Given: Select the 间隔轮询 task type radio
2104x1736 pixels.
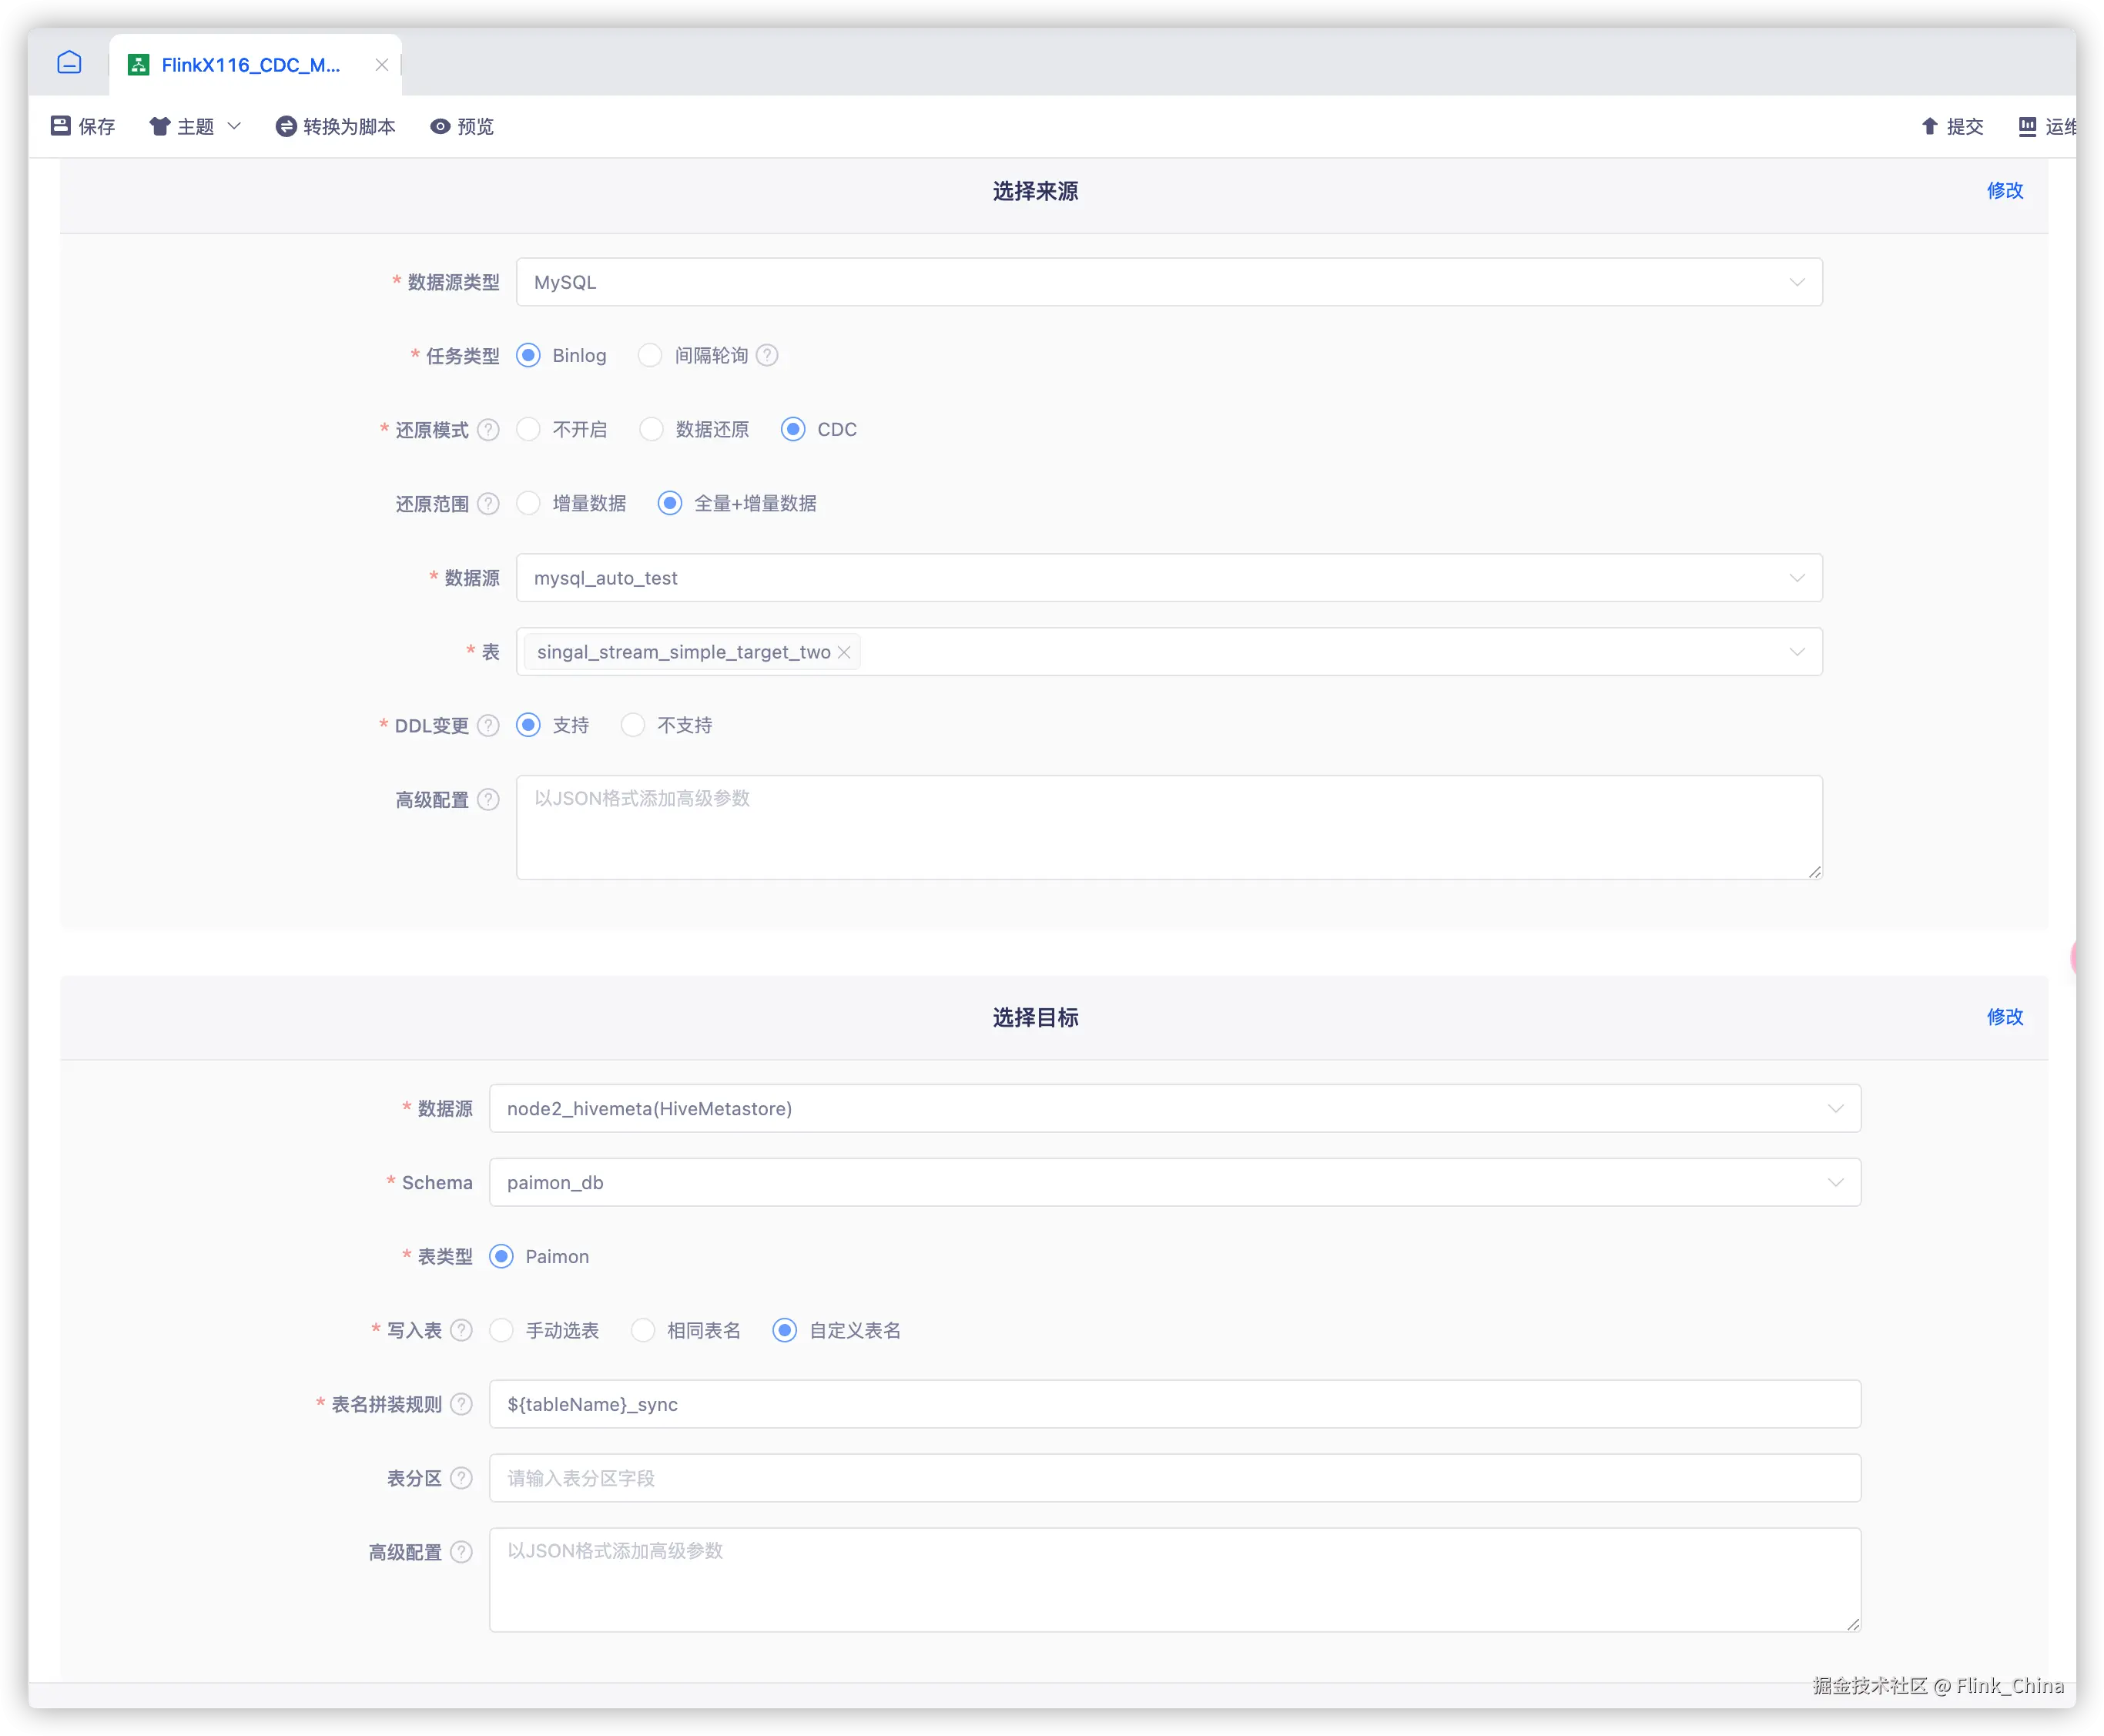Looking at the screenshot, I should pyautogui.click(x=650, y=356).
